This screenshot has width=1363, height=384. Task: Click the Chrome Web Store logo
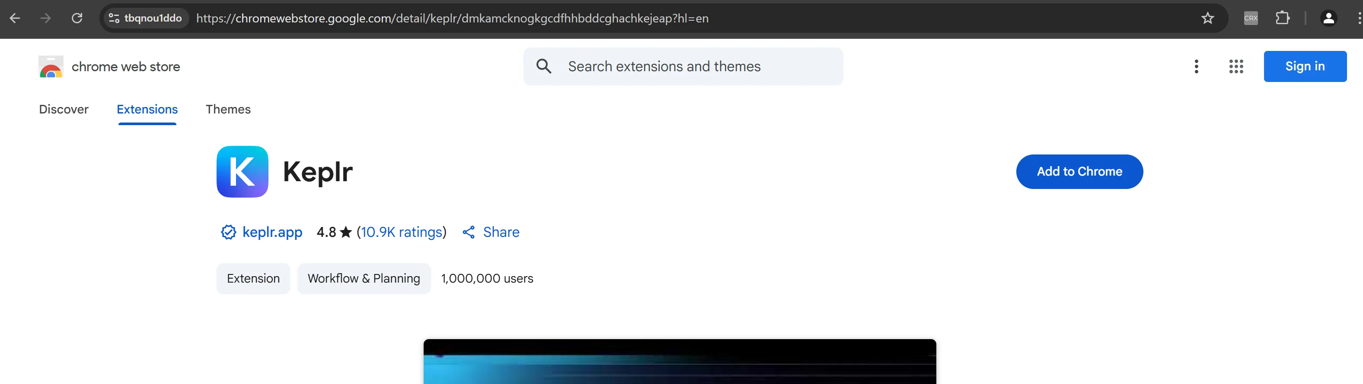pos(51,66)
